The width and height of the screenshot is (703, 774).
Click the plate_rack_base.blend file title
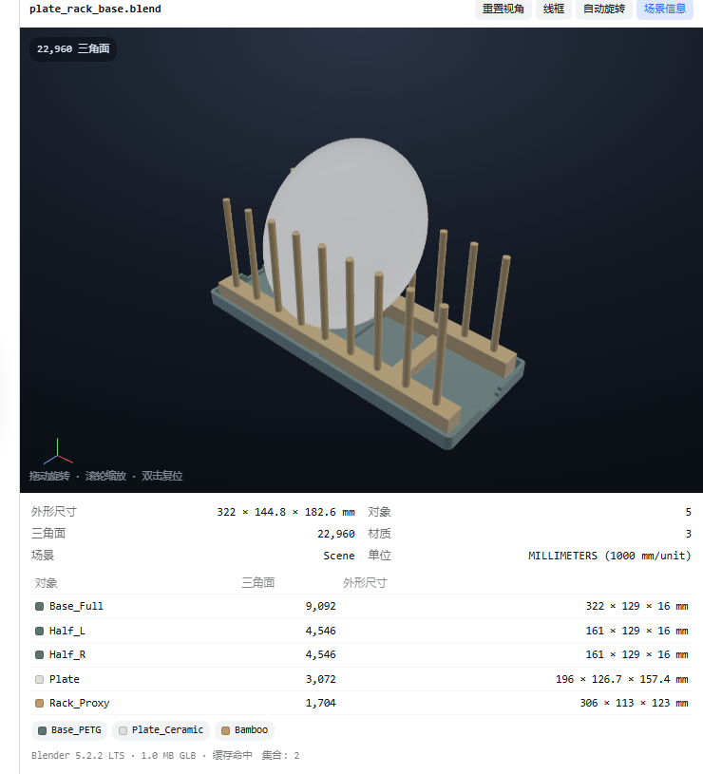(x=95, y=9)
